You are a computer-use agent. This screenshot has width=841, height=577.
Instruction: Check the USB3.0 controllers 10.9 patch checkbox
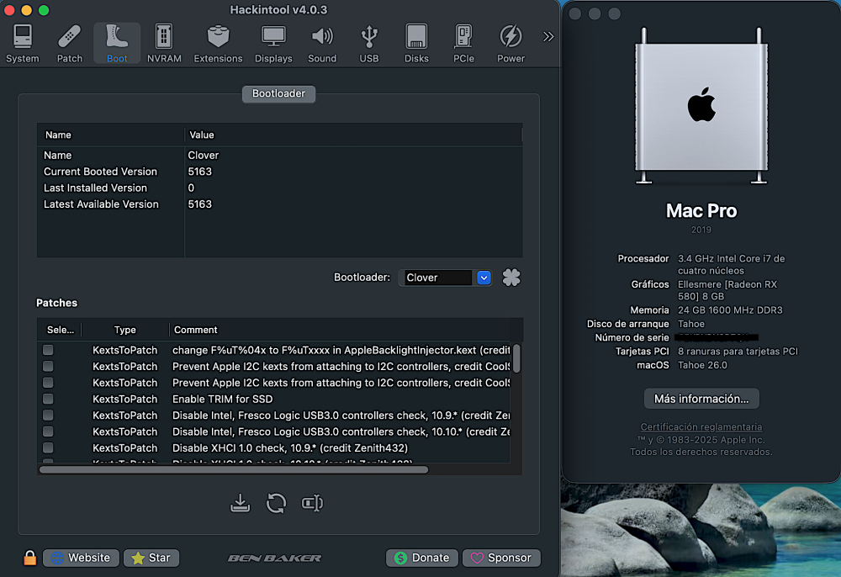[x=48, y=415]
